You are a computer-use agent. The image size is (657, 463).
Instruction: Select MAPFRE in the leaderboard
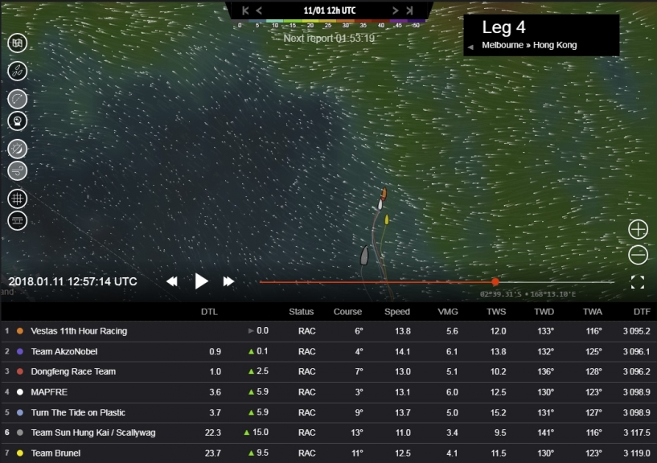(328, 392)
